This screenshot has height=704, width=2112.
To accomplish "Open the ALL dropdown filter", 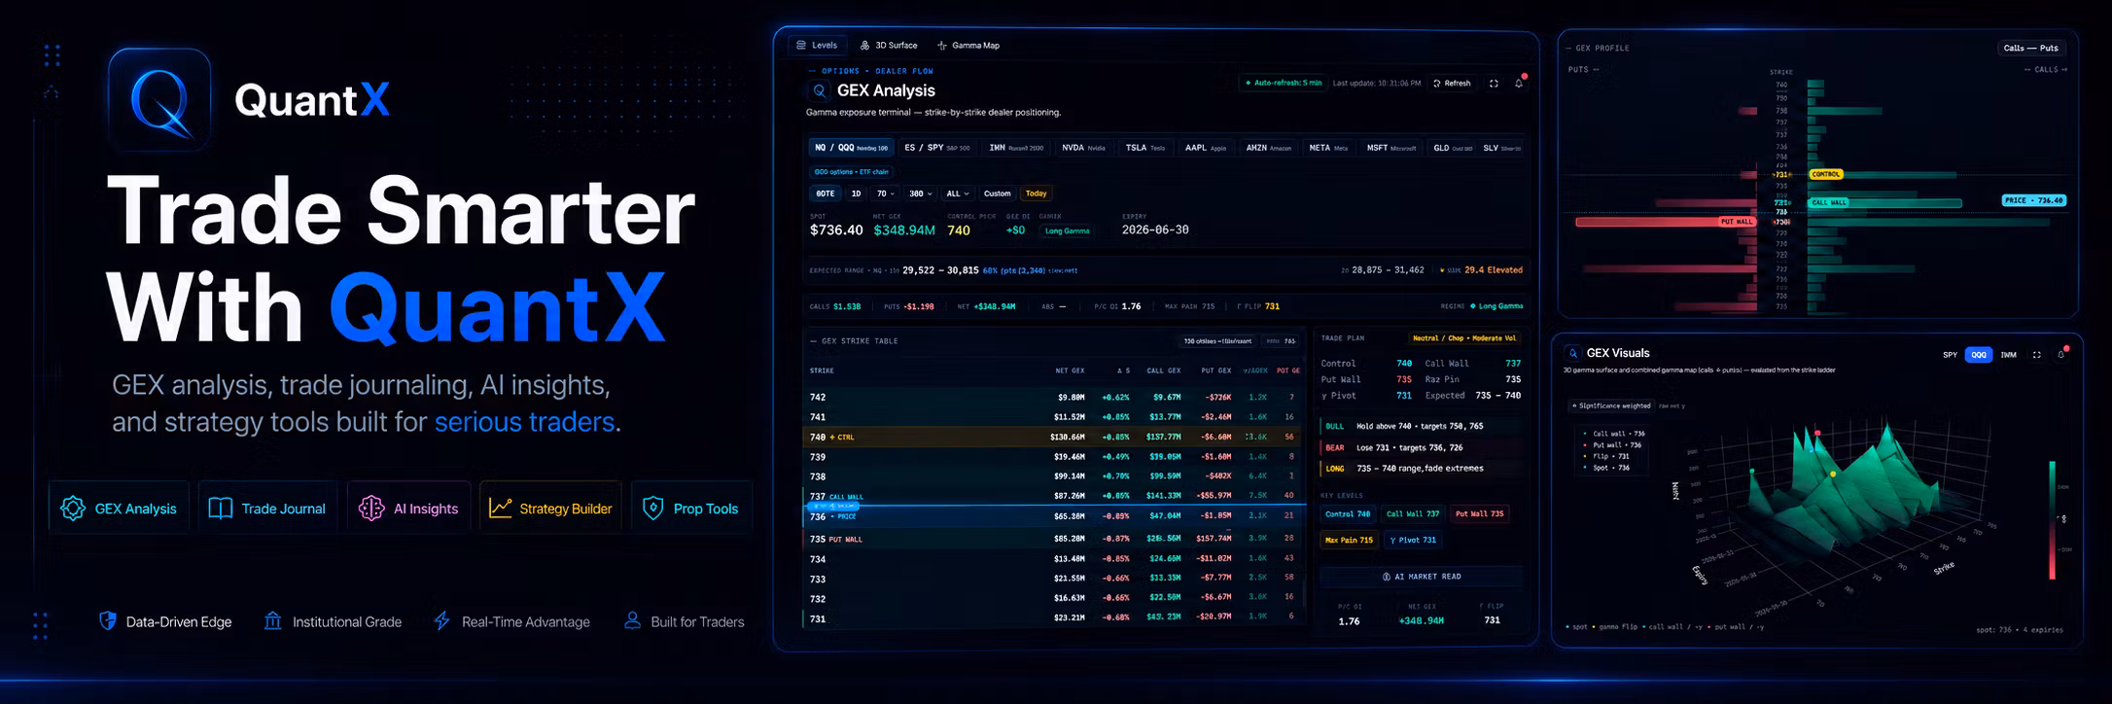I will (x=957, y=194).
